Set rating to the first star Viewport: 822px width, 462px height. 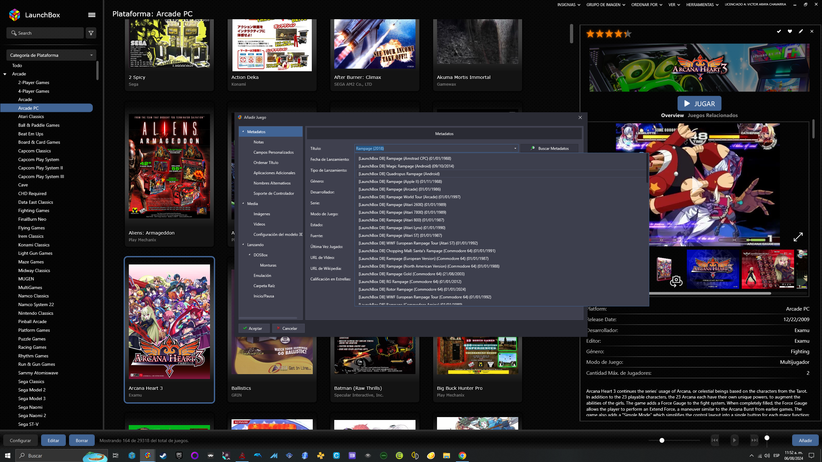(590, 33)
